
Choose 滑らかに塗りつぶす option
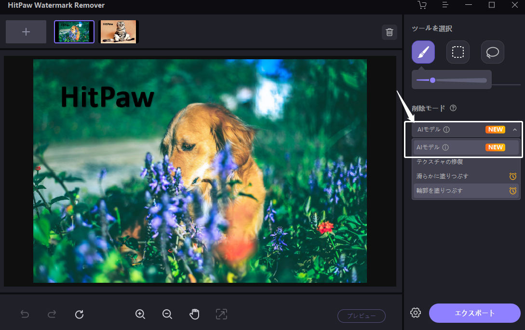pyautogui.click(x=466, y=176)
